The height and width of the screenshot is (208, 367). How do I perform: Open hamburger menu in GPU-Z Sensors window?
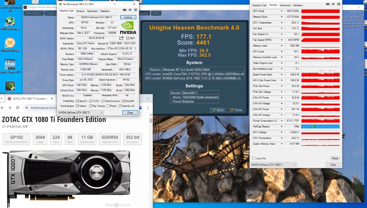339,4
